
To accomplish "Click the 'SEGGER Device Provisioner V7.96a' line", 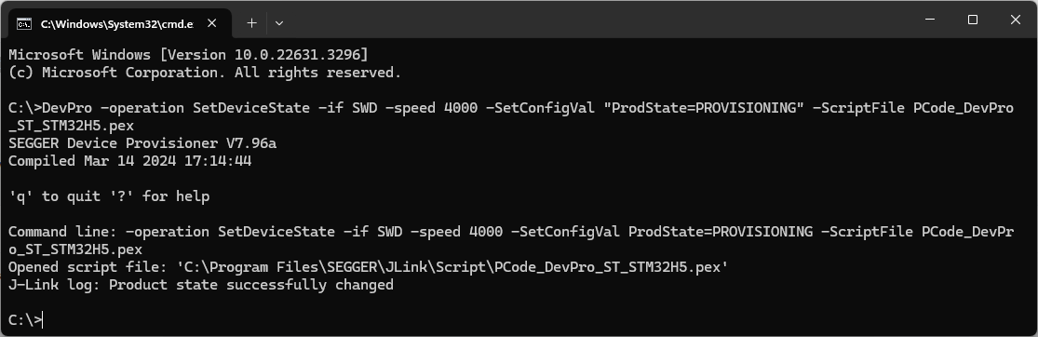I will 142,143.
